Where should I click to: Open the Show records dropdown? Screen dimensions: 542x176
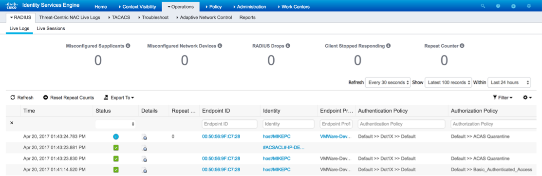point(449,83)
